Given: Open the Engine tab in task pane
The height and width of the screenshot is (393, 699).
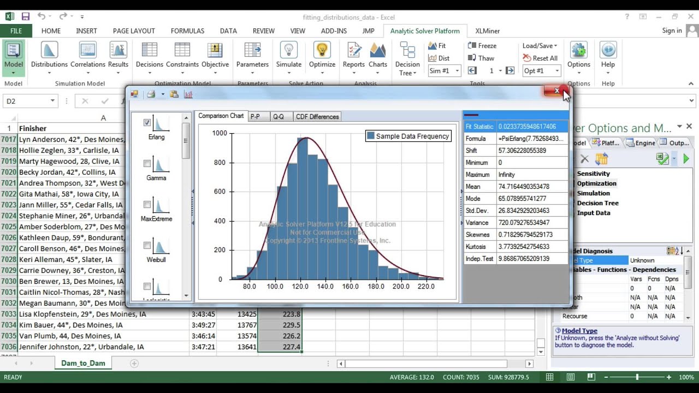Looking at the screenshot, I should 640,143.
